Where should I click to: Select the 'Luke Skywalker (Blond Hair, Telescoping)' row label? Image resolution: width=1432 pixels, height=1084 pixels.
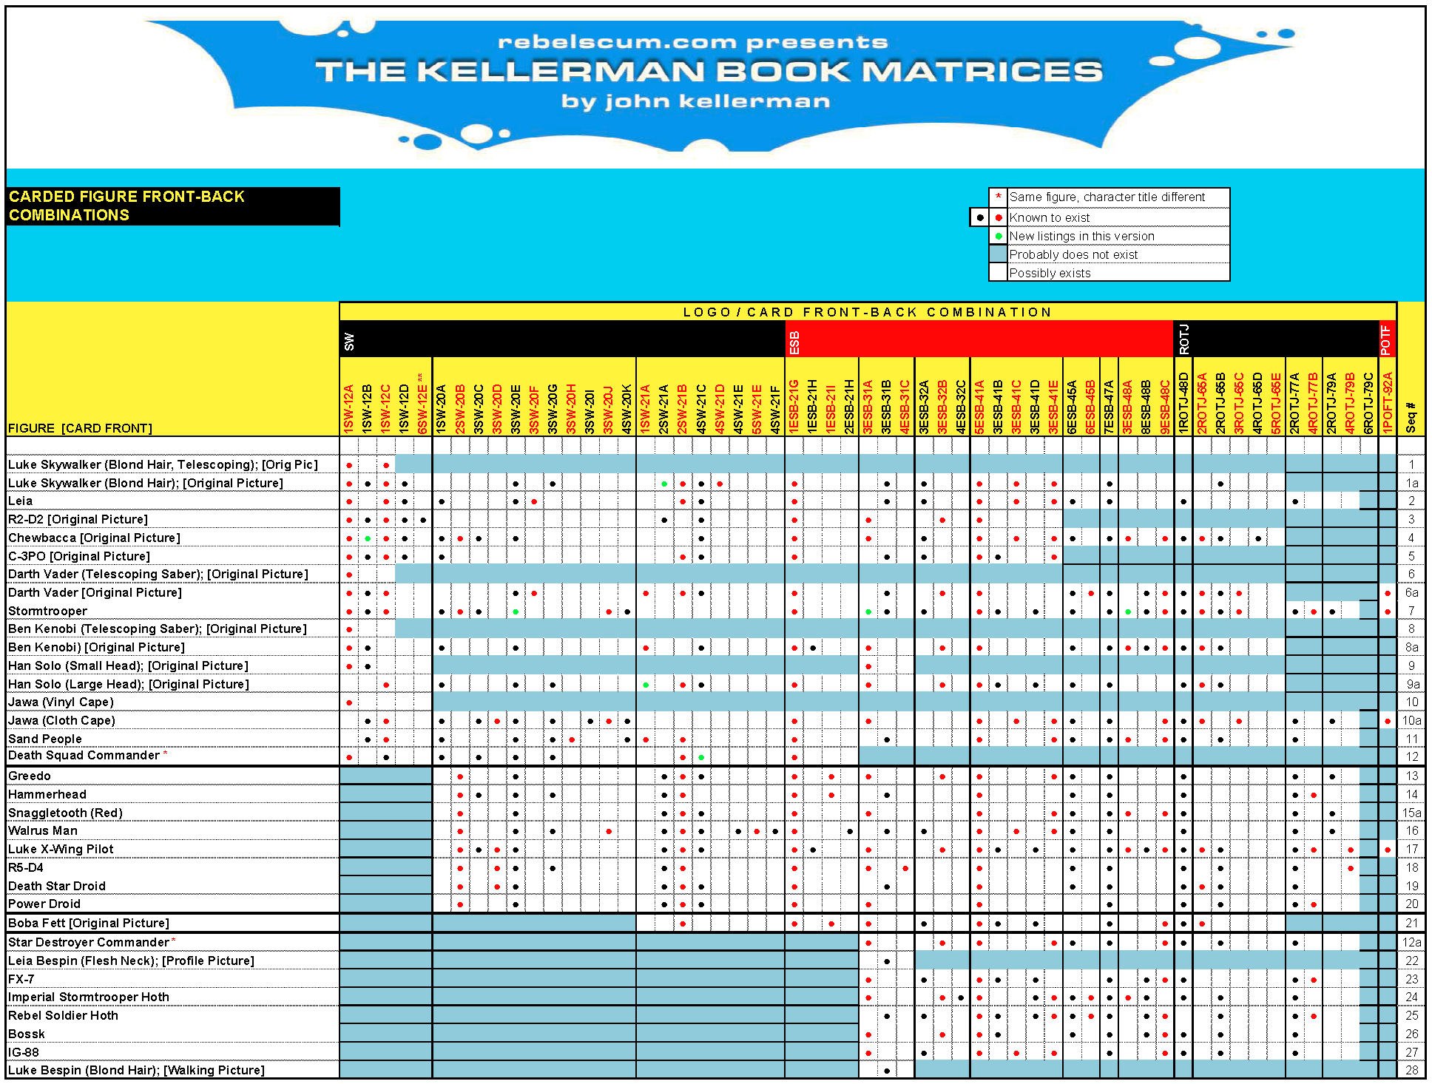163,464
